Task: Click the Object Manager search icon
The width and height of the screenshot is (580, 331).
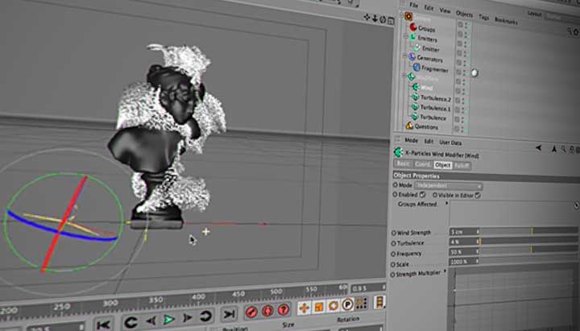Action: (570, 32)
